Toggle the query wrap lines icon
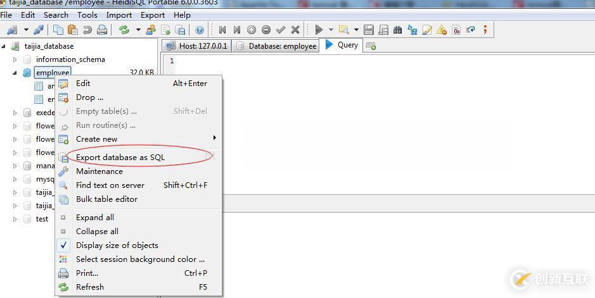Viewport: 595px width, 298px height. [x=471, y=30]
